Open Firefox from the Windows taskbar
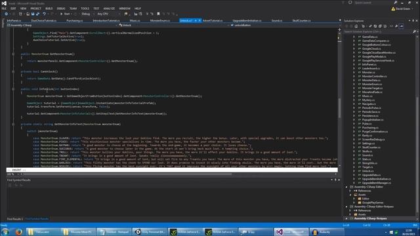The image size is (420, 236). click(18, 231)
